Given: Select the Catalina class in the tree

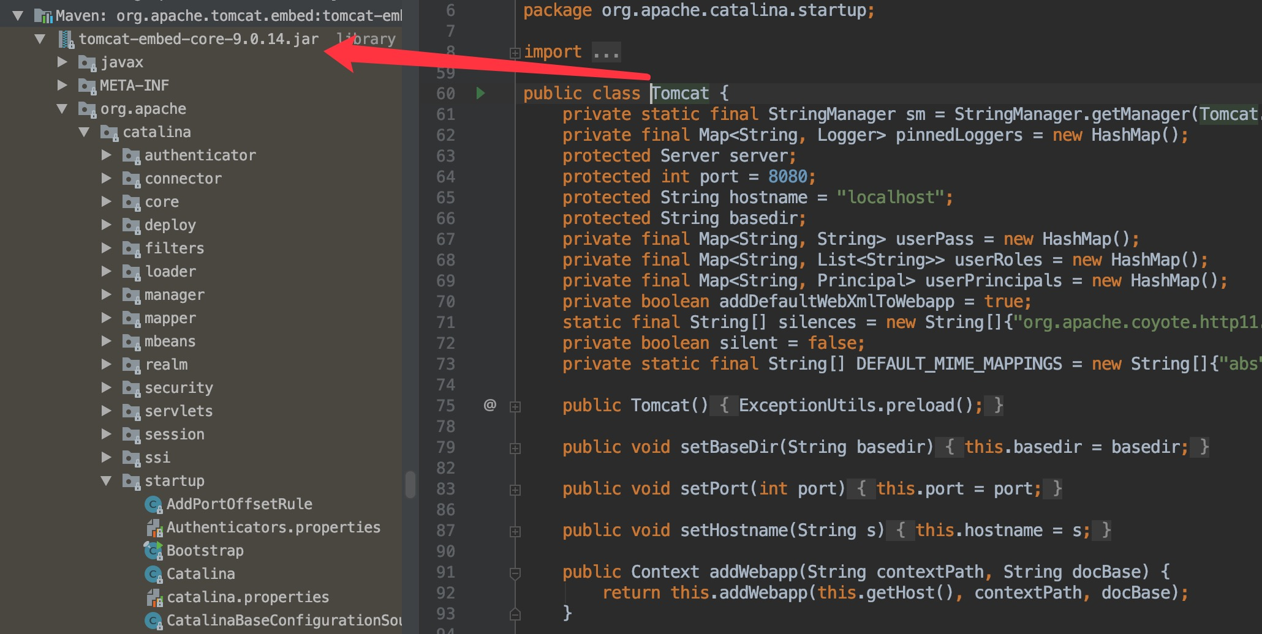Looking at the screenshot, I should 201,574.
